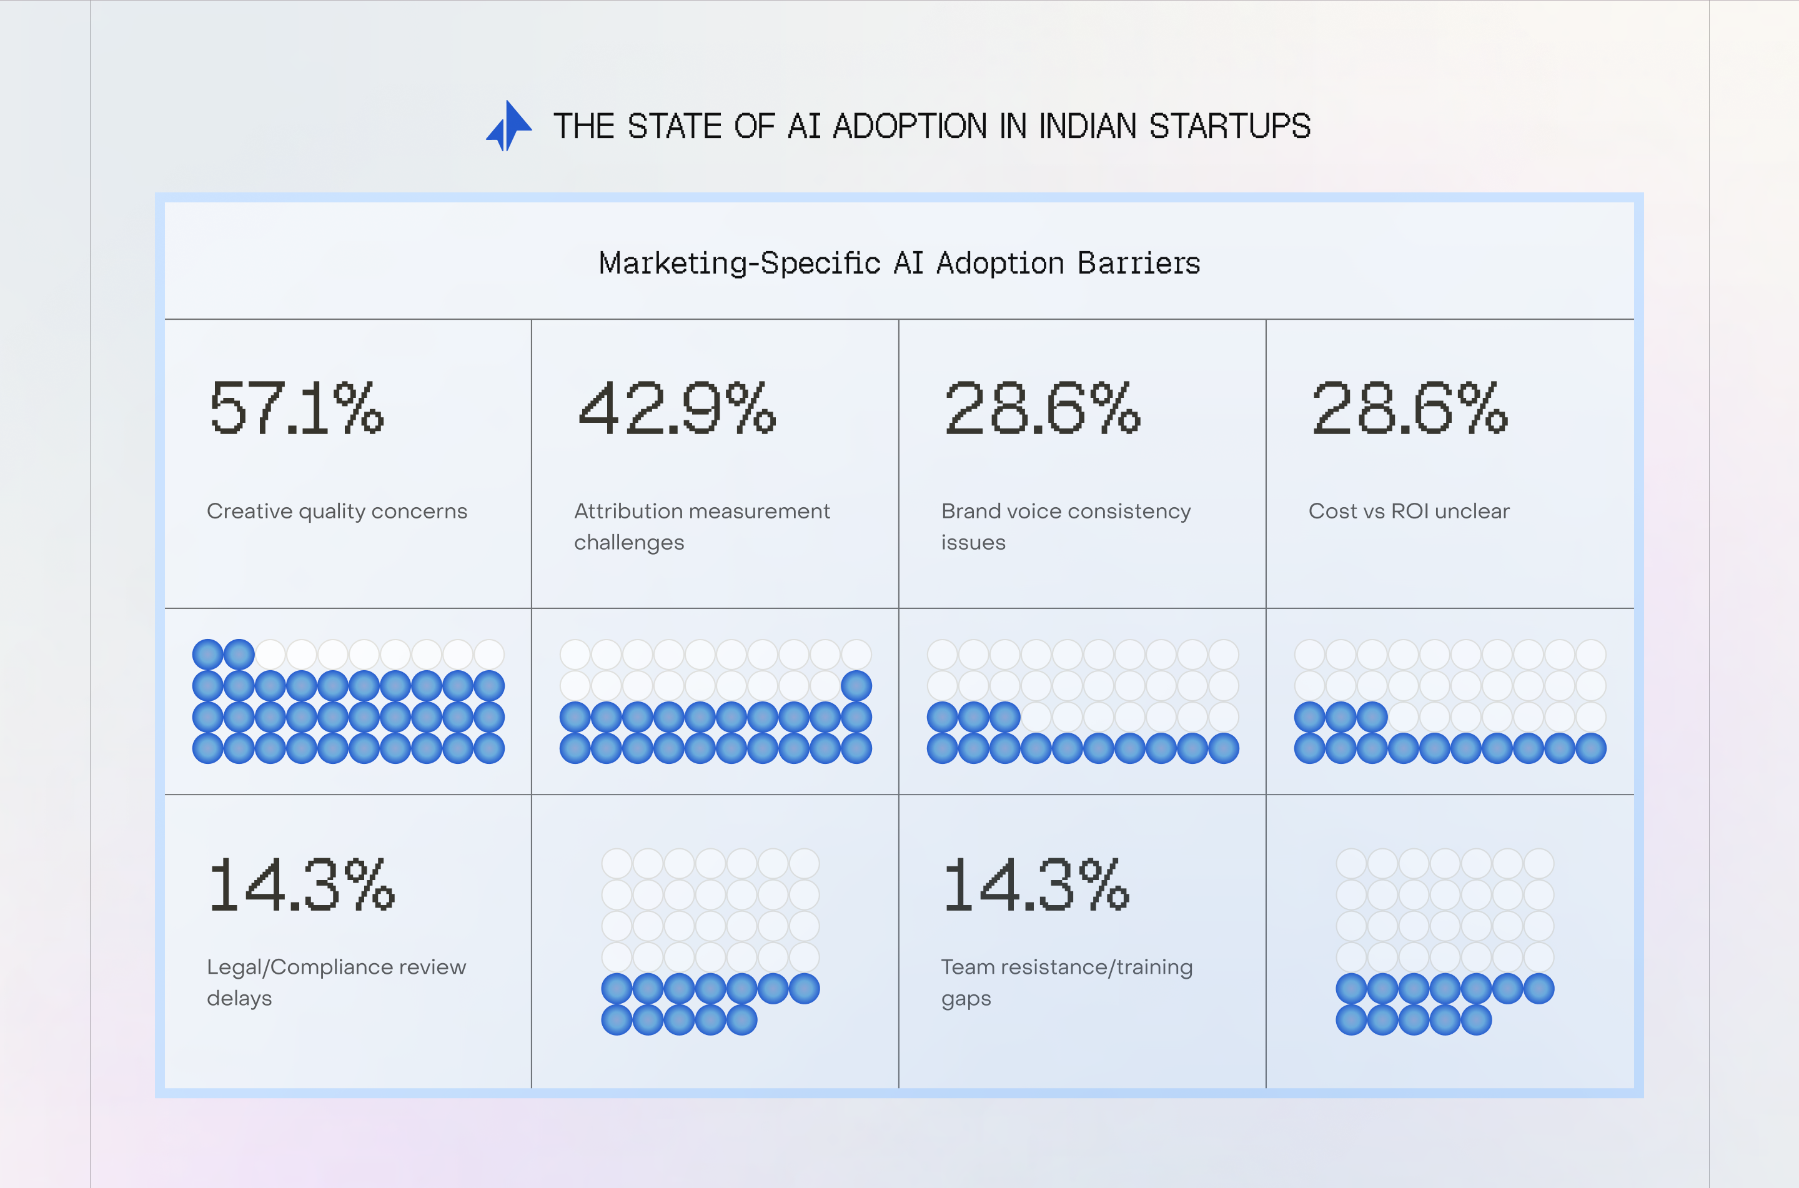
Task: Click the dot chart below Cost vs ROI
Action: [1450, 701]
